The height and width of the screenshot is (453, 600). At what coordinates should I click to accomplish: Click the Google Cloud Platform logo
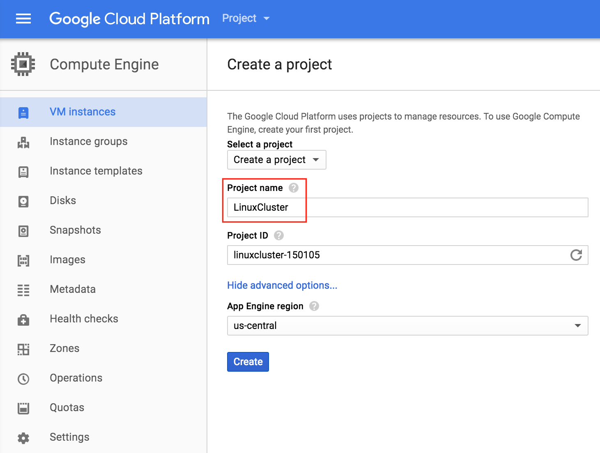129,19
